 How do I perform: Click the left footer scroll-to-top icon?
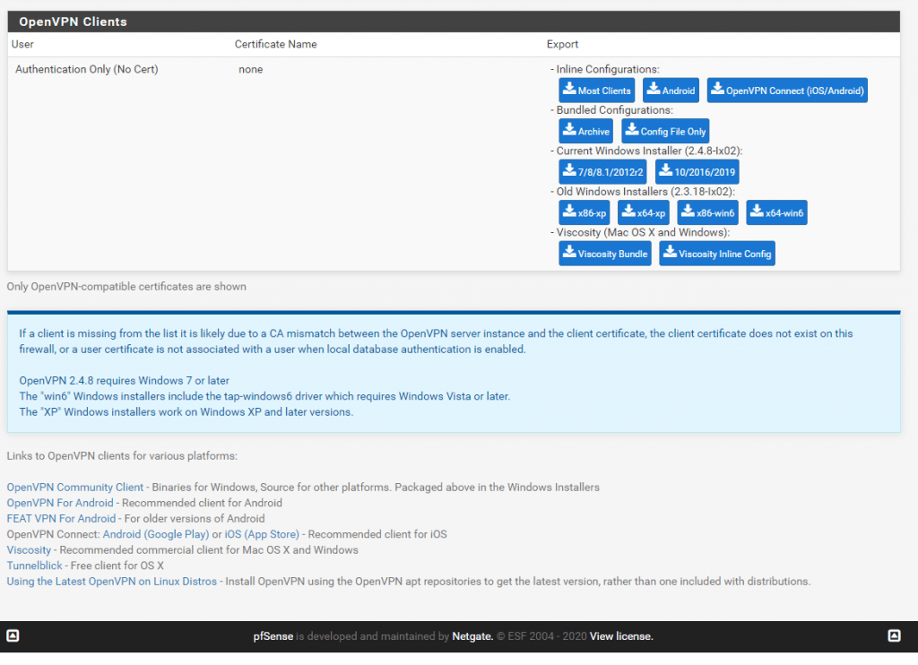[x=13, y=635]
